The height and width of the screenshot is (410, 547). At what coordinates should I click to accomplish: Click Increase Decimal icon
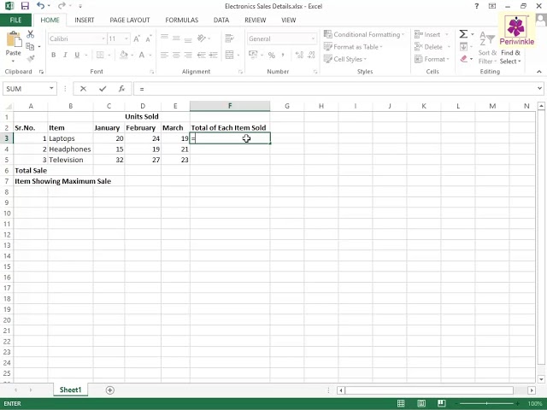299,55
